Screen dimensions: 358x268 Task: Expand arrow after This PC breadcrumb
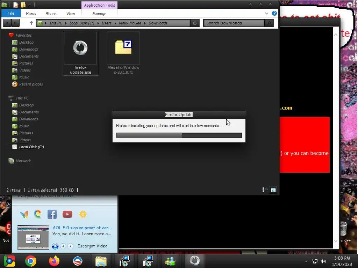pyautogui.click(x=66, y=23)
